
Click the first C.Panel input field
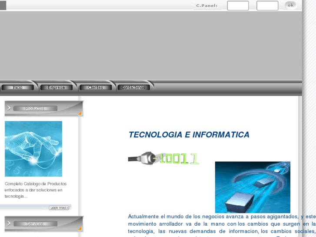(238, 6)
